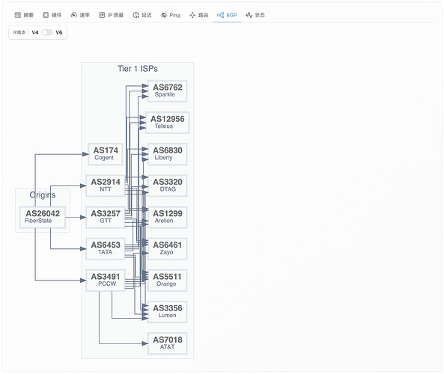444x374 pixels.
Task: Toggle IP version switch between V4 and V6
Action: click(47, 32)
